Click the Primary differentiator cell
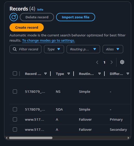The width and height of the screenshot is (134, 146). tap(116, 120)
